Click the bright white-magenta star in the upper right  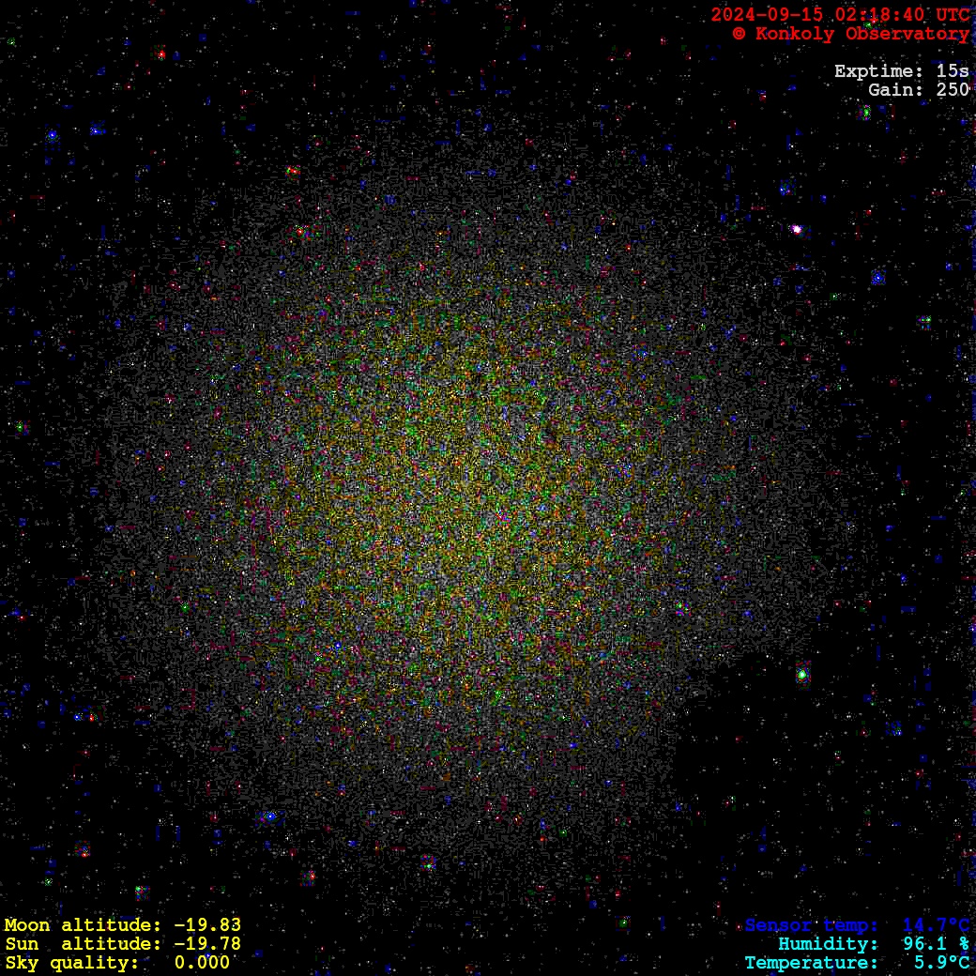(797, 229)
